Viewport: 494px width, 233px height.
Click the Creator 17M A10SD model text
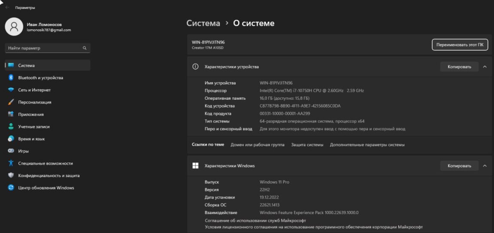207,48
